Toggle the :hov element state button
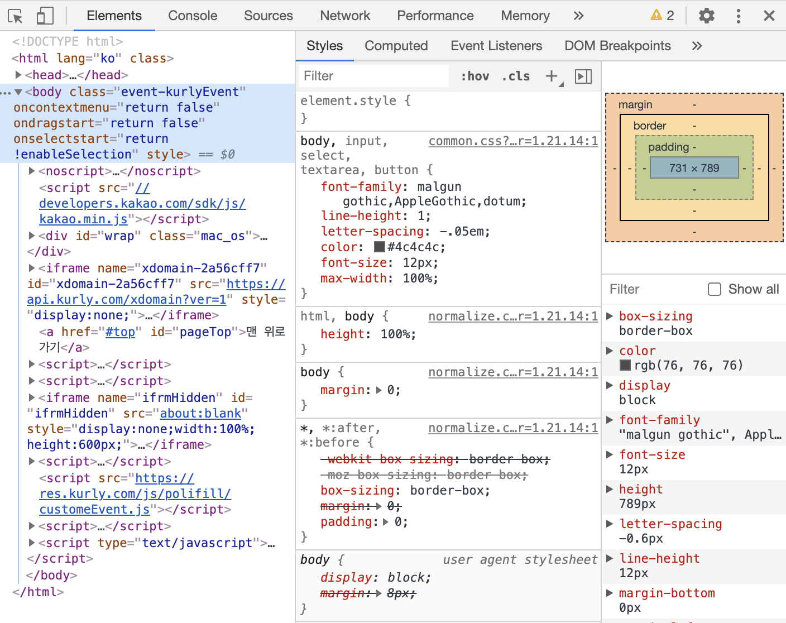 (475, 76)
